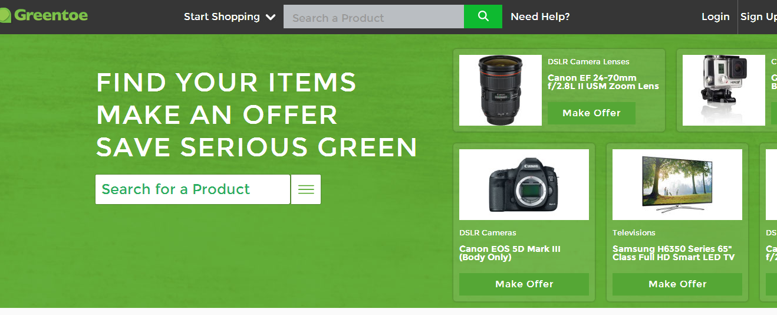Click the green magnifying glass search button
The width and height of the screenshot is (777, 315).
[x=483, y=17]
